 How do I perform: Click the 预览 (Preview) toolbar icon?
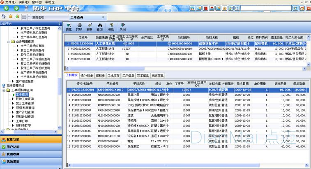tap(68, 26)
